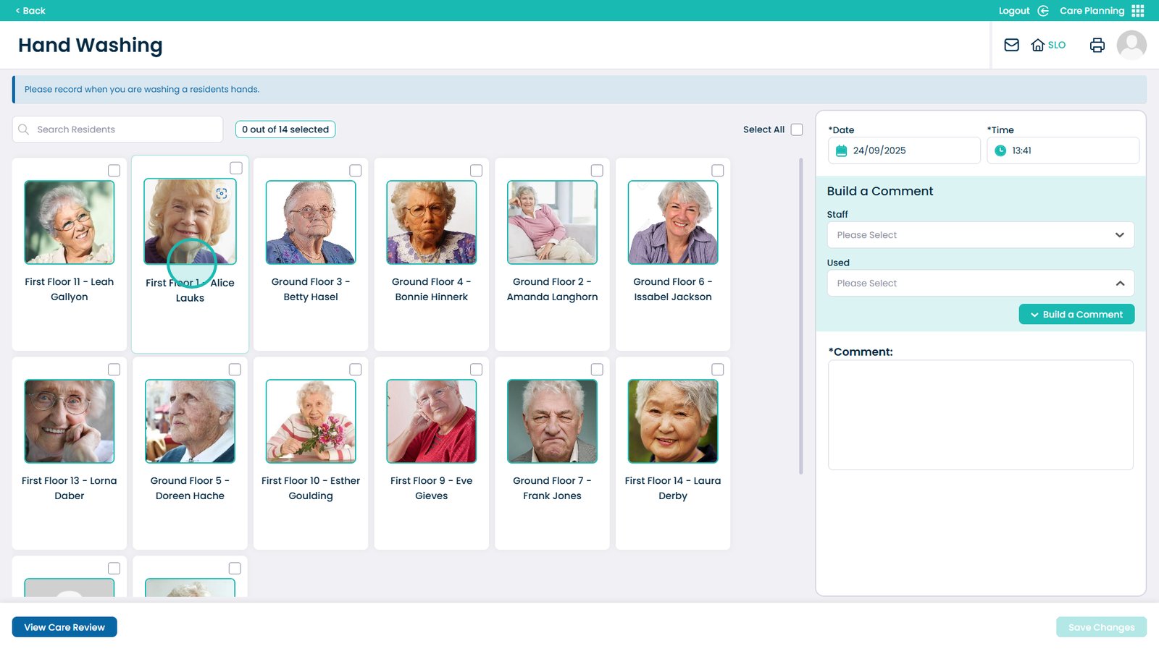Click Leah Gallyon's photo
This screenshot has height=651, width=1159.
(x=70, y=222)
